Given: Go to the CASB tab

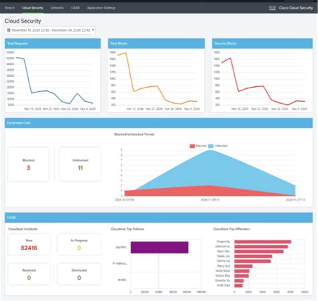Looking at the screenshot, I should coord(75,8).
